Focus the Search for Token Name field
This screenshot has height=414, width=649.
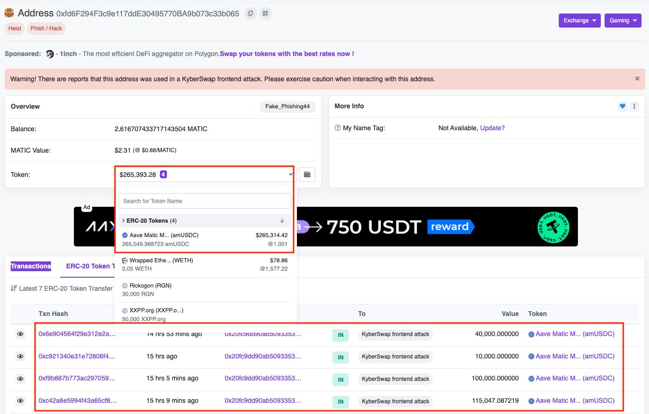(x=205, y=201)
